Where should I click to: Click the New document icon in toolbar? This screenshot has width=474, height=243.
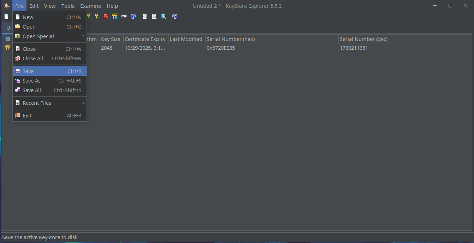(x=6, y=16)
